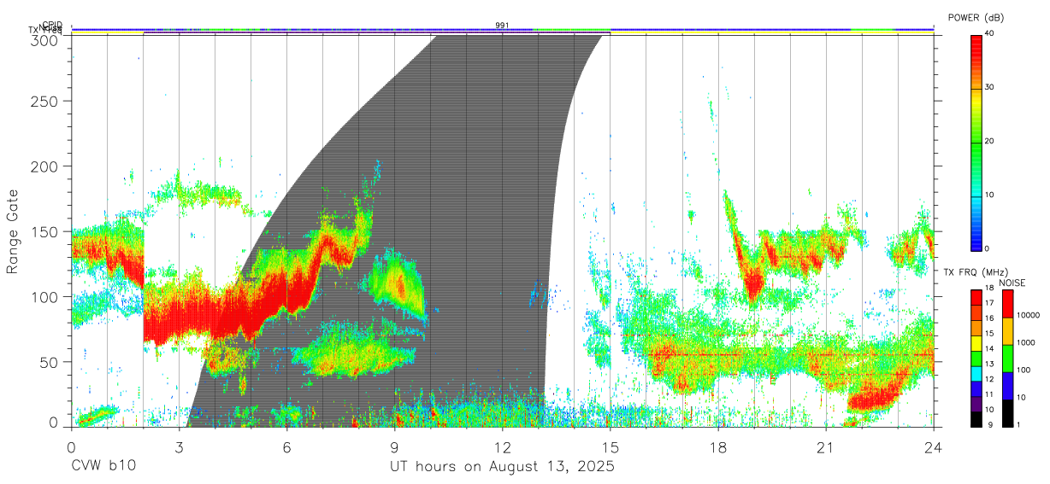Click the '3' tick on UT hours axis
This screenshot has height=484, width=1050.
point(179,447)
